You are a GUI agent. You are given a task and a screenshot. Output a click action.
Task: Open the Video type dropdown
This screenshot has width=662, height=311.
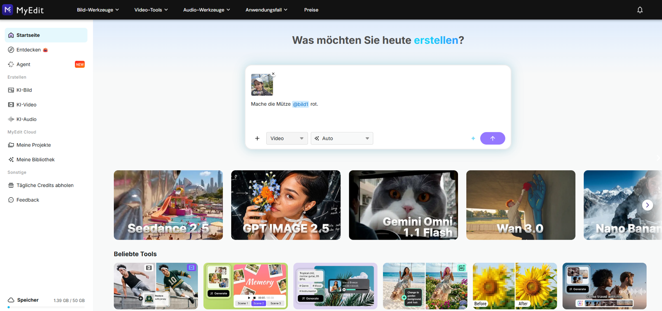click(287, 138)
